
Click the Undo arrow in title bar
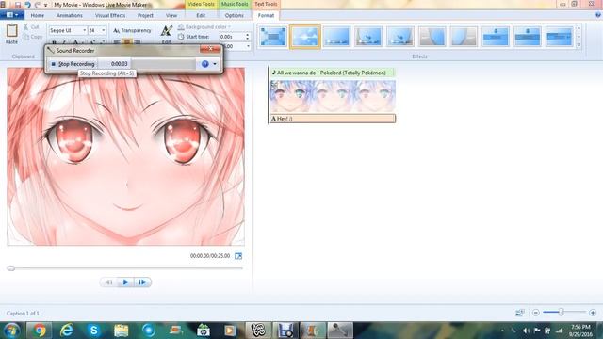click(27, 5)
